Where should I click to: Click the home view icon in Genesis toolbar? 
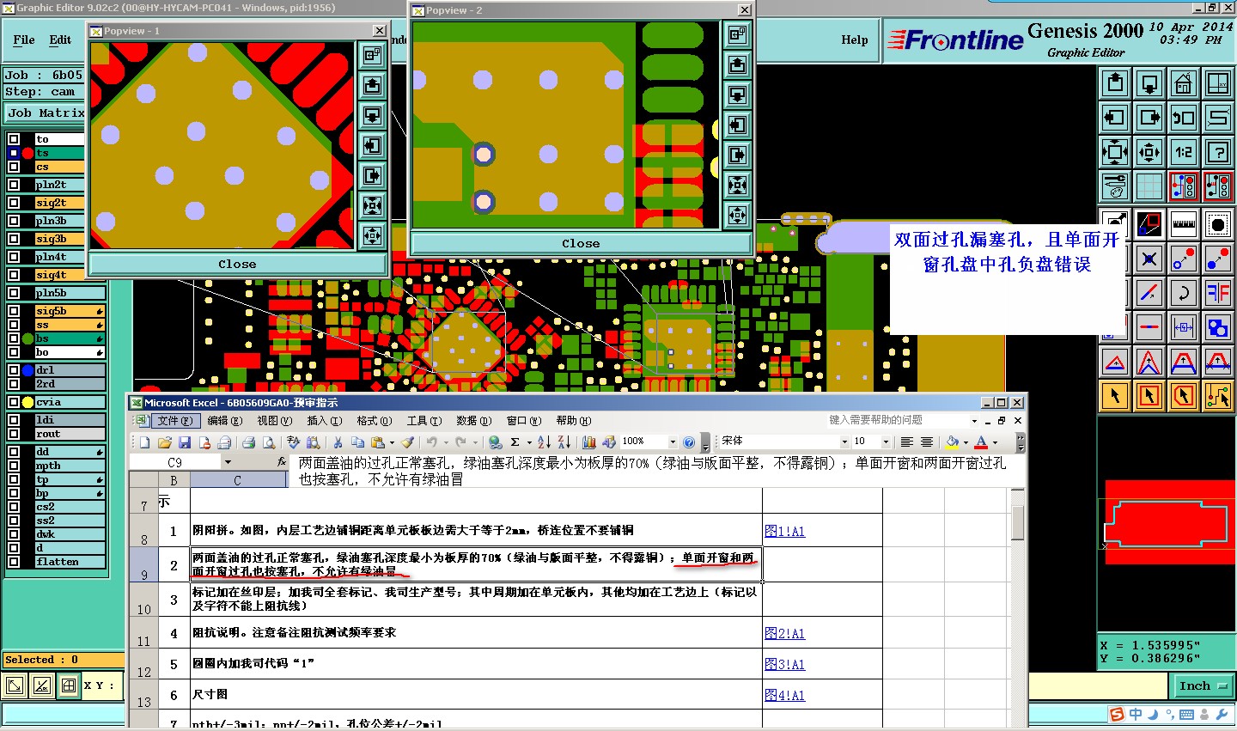pyautogui.click(x=1184, y=83)
